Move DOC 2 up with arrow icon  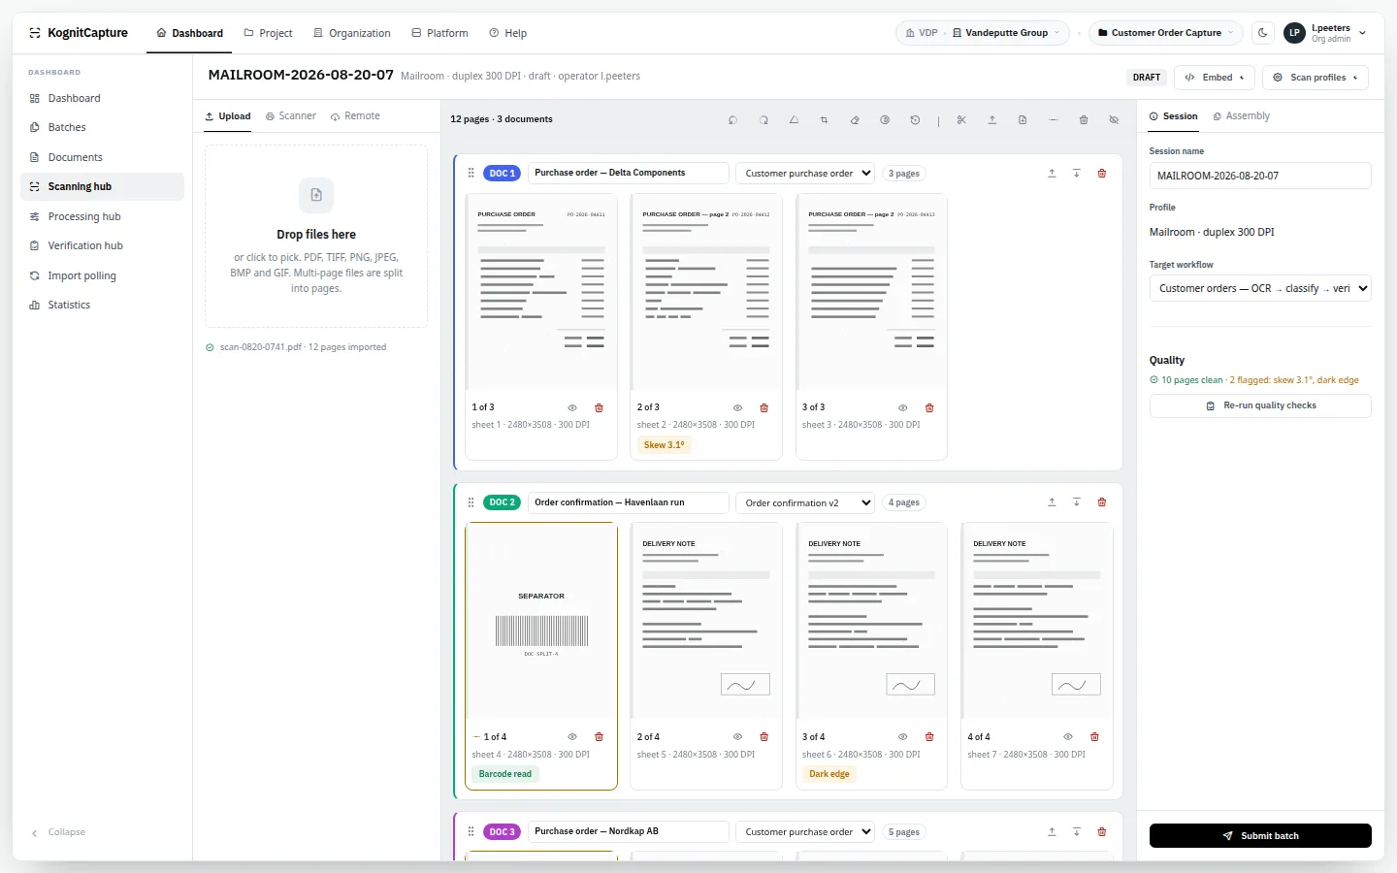(x=1052, y=502)
